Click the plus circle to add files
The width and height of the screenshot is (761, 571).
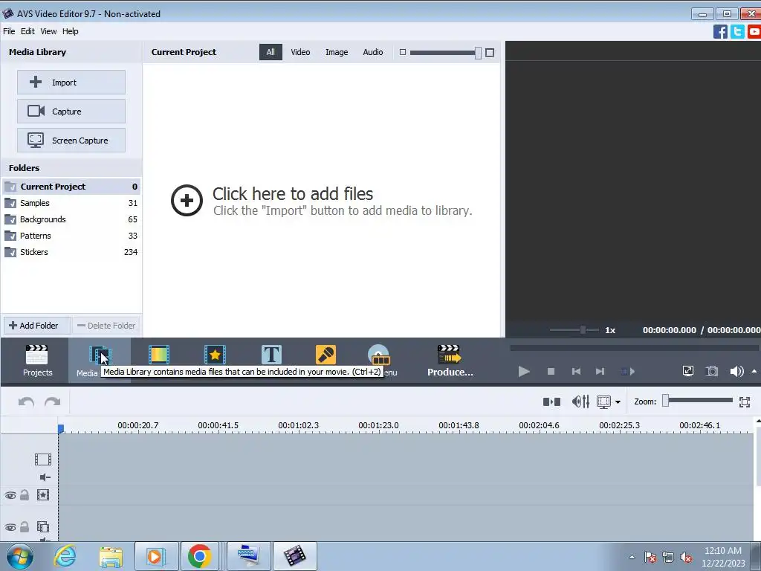click(187, 200)
